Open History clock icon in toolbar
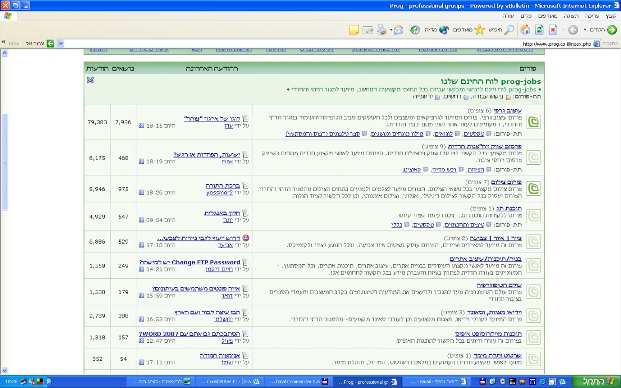 pos(415,30)
